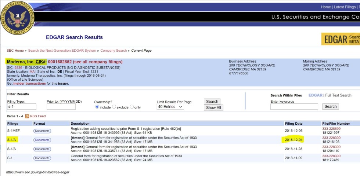Select the 2018-12-06 filing date cell
The width and height of the screenshot is (360, 176).
tap(294, 131)
